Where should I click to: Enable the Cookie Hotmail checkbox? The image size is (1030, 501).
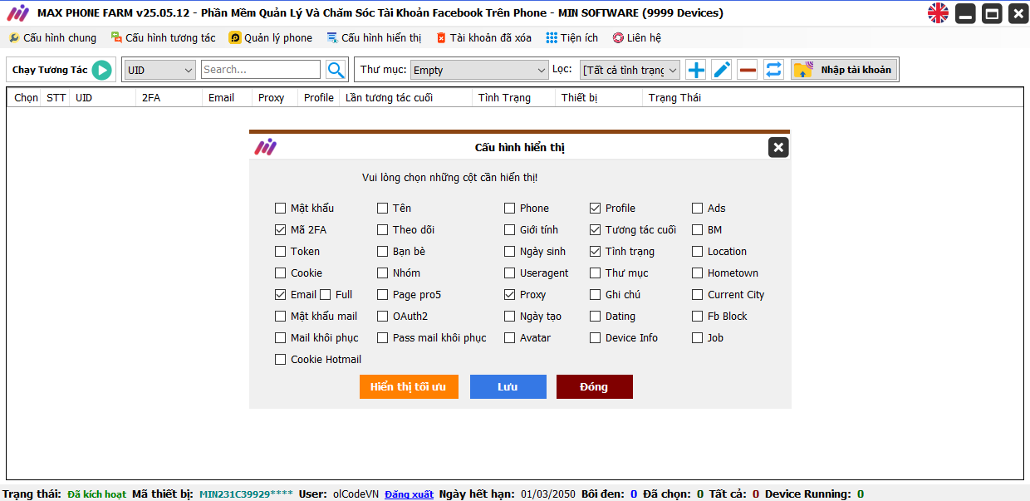pos(280,360)
